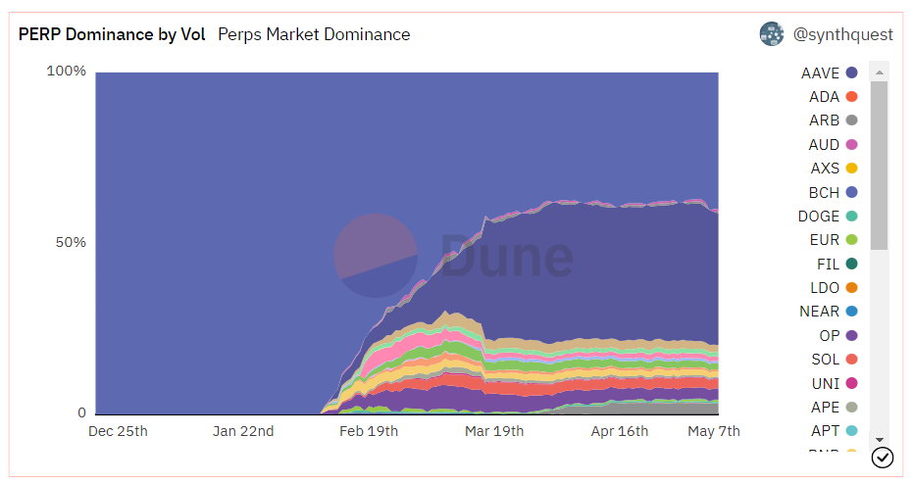
Task: Toggle the ADA legend entry
Action: tap(833, 97)
